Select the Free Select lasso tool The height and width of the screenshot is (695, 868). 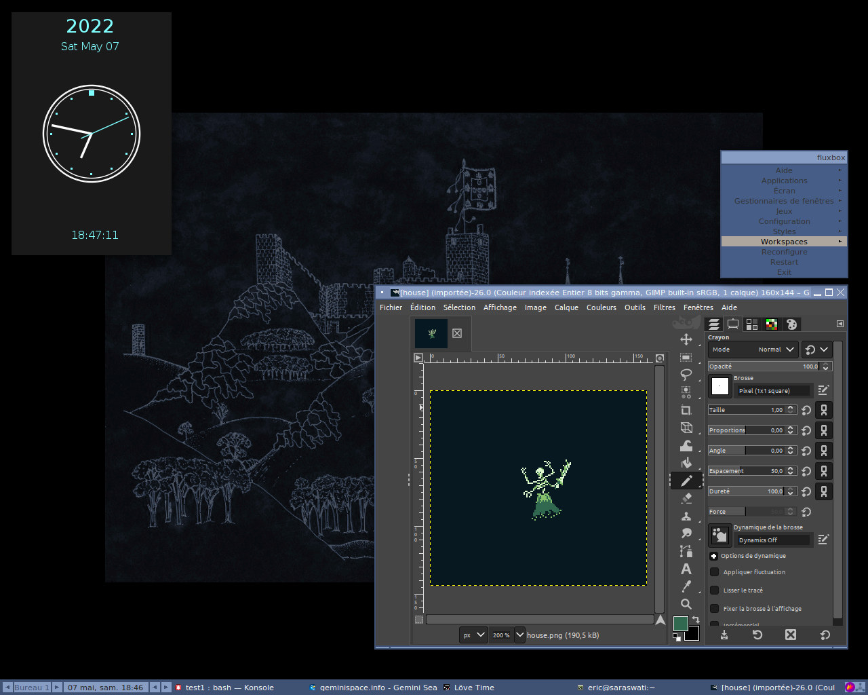686,374
